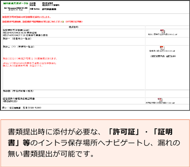Select the 別紙二 (1) 営業所一覧表 row title

click(x=19, y=47)
